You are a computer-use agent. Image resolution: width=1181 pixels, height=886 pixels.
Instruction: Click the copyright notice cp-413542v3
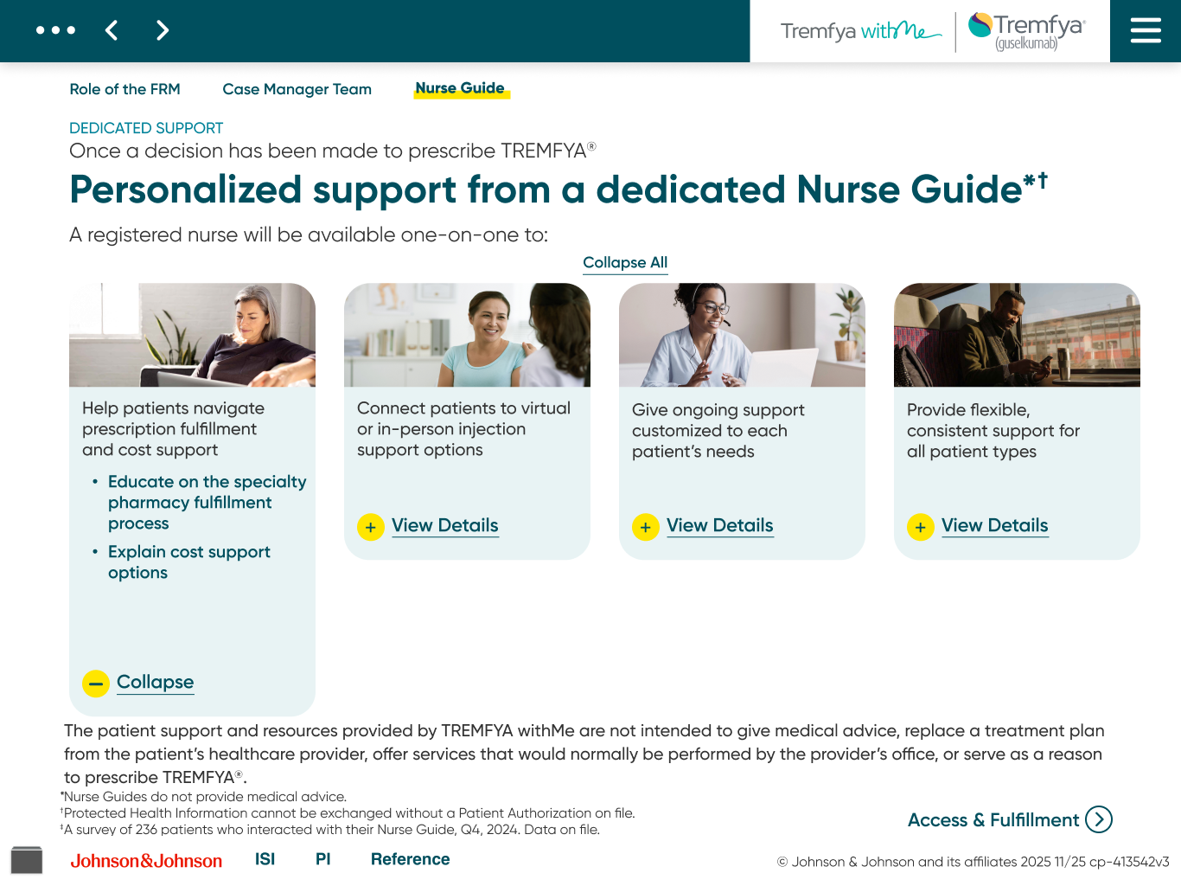pos(973,862)
